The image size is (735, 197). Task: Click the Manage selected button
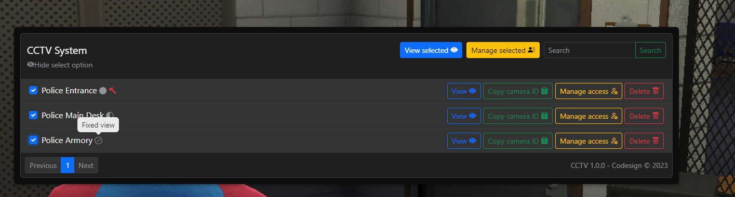(x=503, y=50)
